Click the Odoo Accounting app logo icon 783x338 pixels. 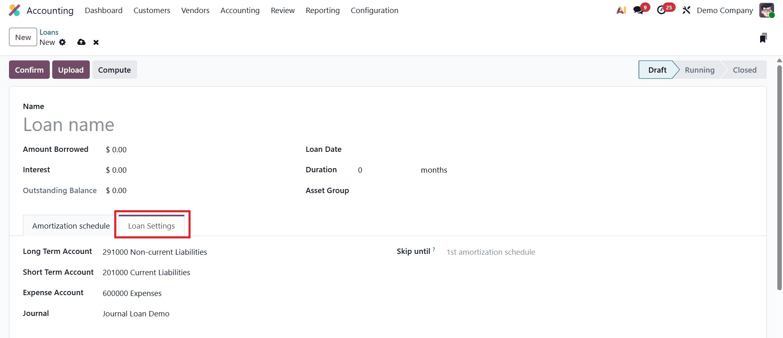(x=14, y=10)
